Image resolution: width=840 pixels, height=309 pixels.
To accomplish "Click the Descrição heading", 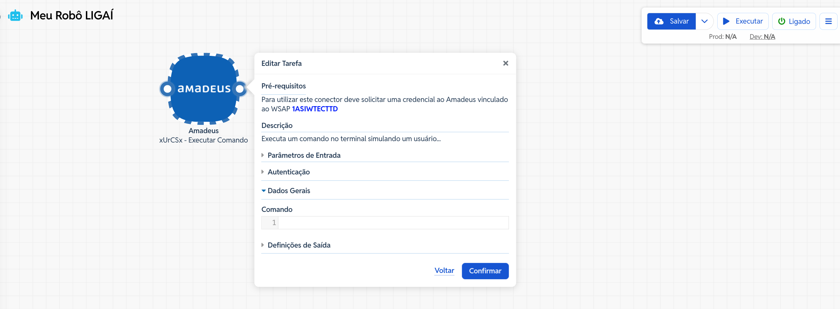I will (x=277, y=126).
